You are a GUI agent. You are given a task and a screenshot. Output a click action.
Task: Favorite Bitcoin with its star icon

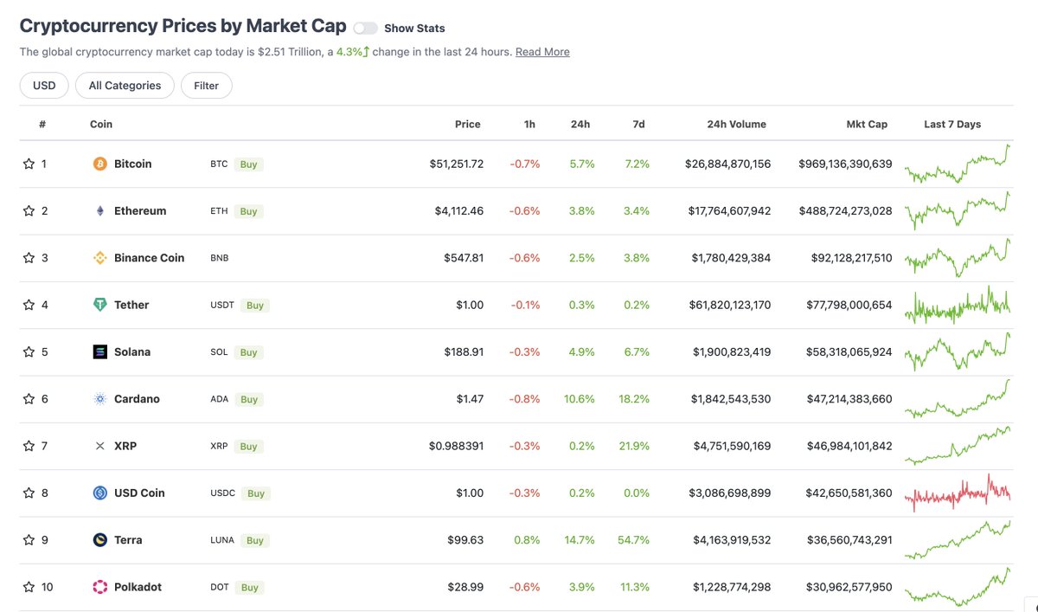click(29, 164)
